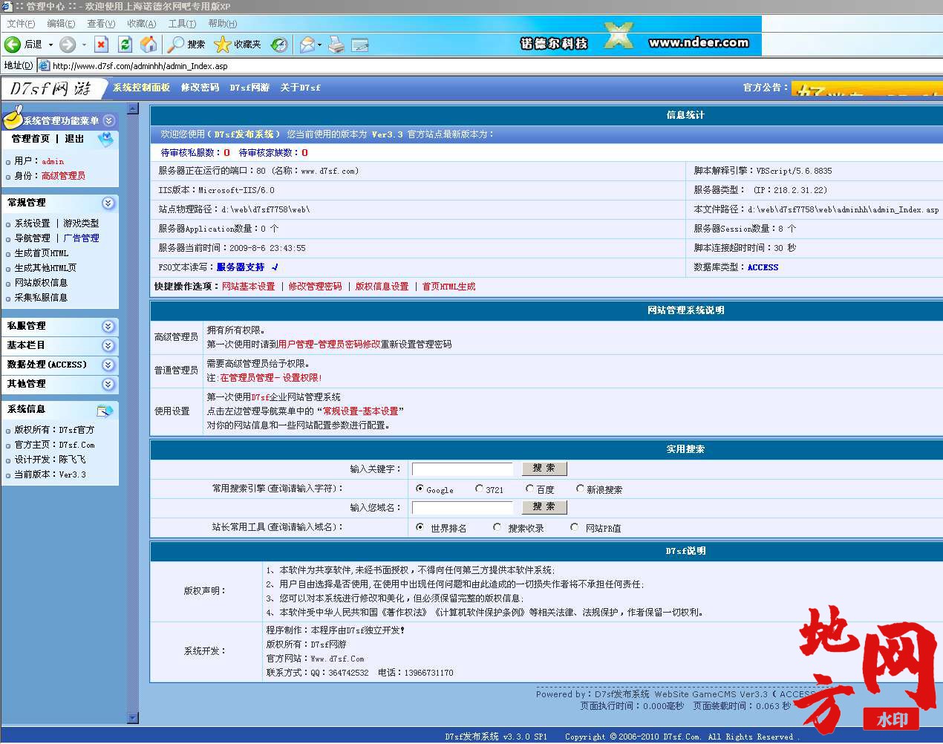
Task: Select the Google radio button
Action: pos(420,489)
